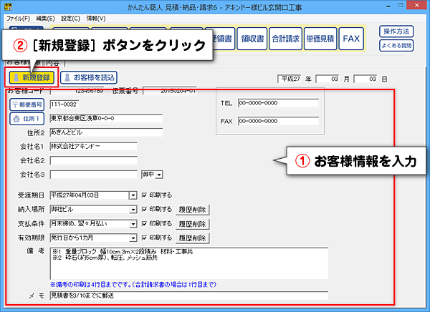
Task: Click the TEL number input field
Action: point(278,102)
